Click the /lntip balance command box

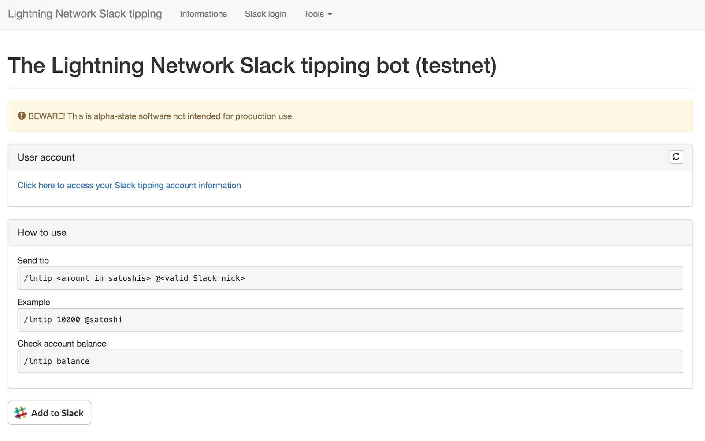tap(350, 361)
